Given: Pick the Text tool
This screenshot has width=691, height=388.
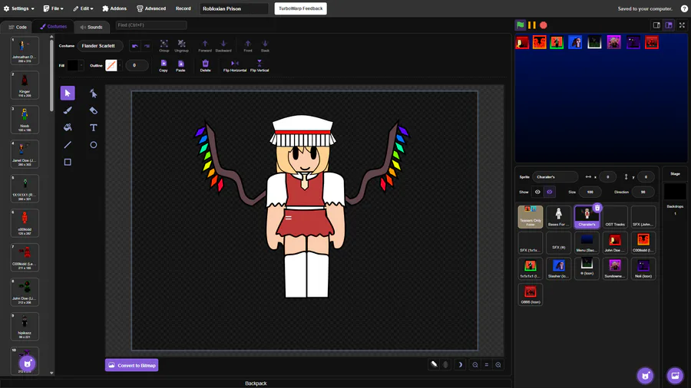Looking at the screenshot, I should tap(94, 127).
